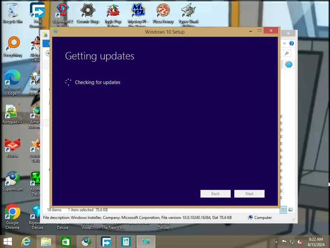Click the File Explorer search magnifier
This screenshot has width=330, height=248.
point(286,53)
